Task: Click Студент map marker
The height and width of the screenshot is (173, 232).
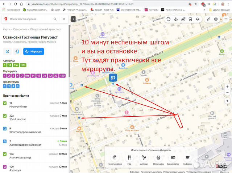Action: 144,72
